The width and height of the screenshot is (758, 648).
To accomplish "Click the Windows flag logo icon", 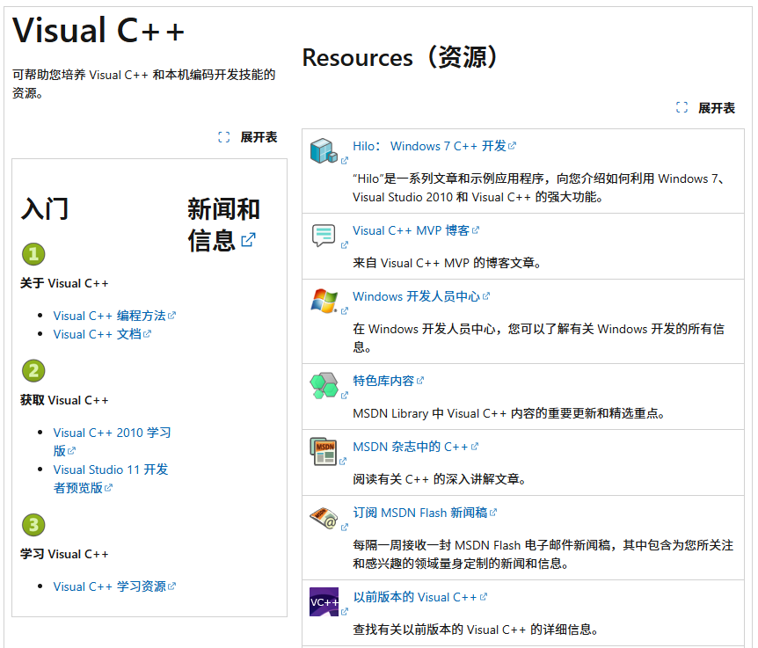I will pos(324,301).
